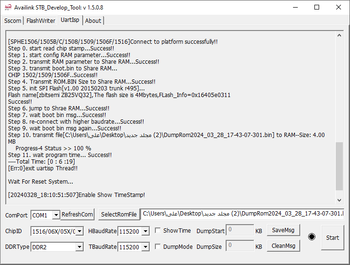This screenshot has width=350, height=265.
Task: Open the TBaudRate 115200 dropdown
Action: click(145, 247)
